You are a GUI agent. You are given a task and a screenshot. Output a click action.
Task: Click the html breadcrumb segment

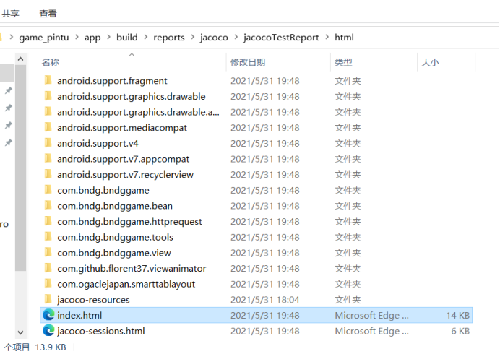point(344,38)
